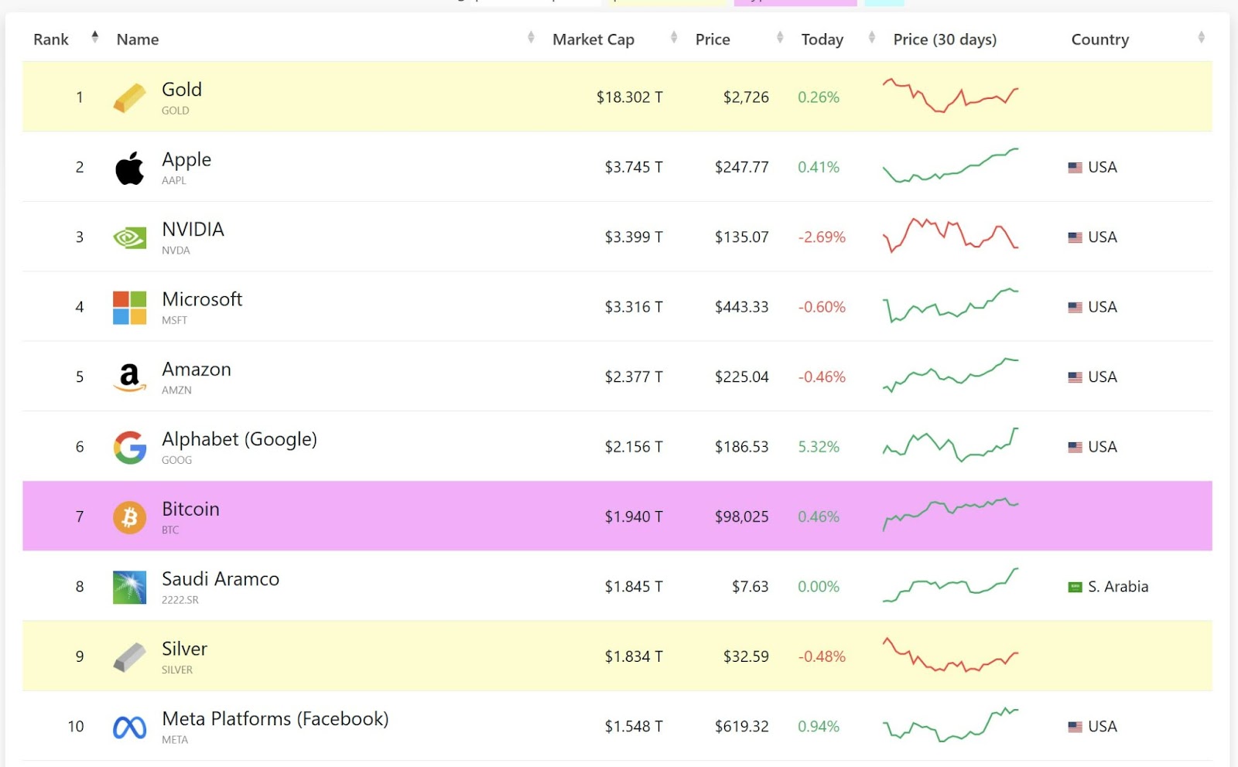1238x767 pixels.
Task: Click NVIDIA's -2.69% daily change
Action: (822, 237)
